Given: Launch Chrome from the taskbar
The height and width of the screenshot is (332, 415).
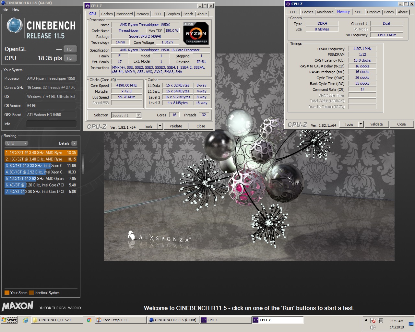Looking at the screenshot, I should (x=89, y=320).
